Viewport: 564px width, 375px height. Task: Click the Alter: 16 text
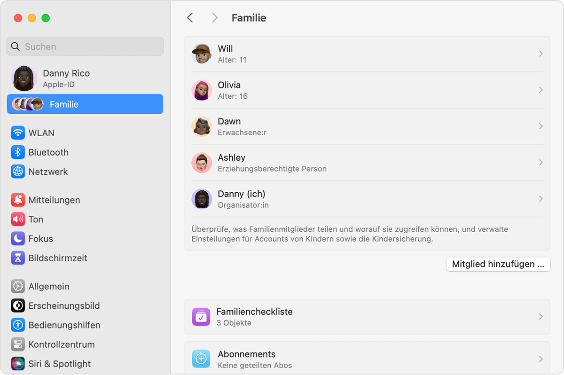[233, 96]
